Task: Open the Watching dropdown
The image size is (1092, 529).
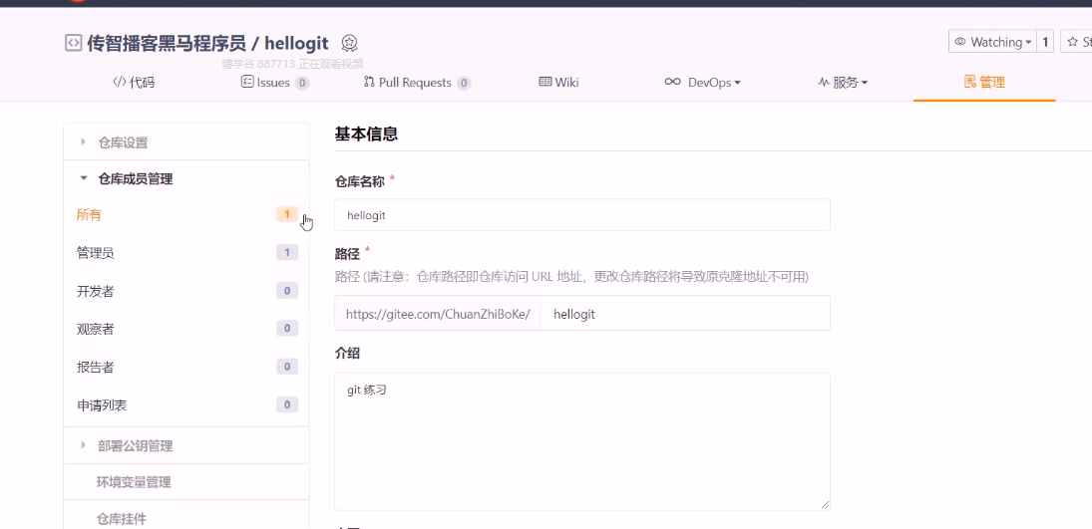Action: click(992, 42)
